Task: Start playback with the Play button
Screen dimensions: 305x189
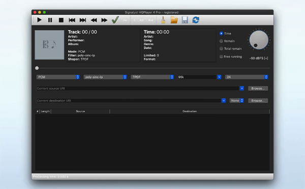Action: click(39, 20)
